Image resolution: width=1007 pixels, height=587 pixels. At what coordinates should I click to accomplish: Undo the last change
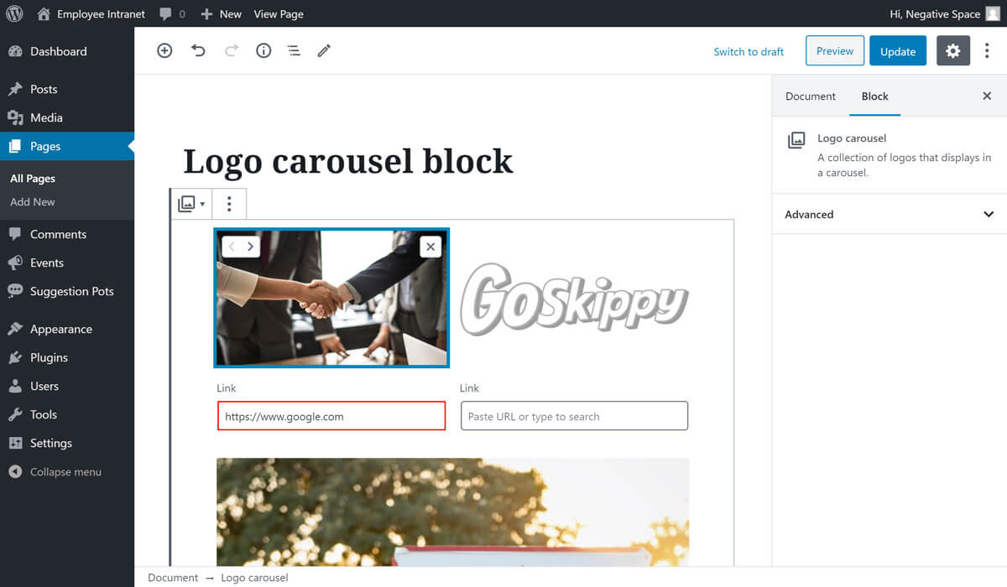coord(198,51)
